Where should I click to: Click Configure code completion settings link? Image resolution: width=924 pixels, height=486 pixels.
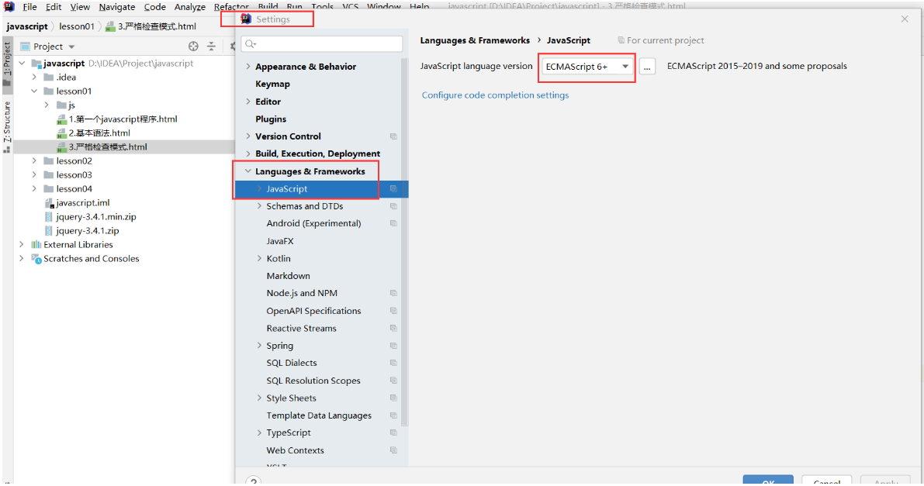pyautogui.click(x=495, y=95)
